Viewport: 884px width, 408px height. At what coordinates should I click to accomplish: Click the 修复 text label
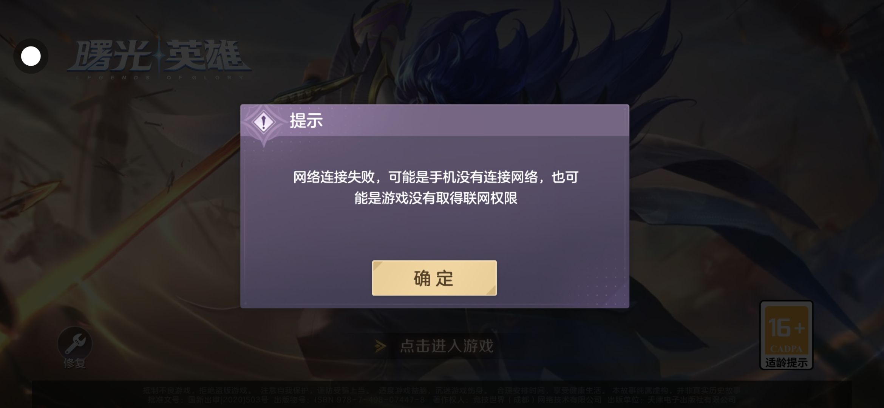[x=74, y=363]
